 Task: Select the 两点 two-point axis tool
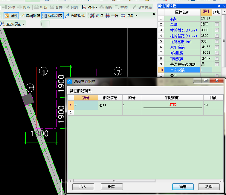point(97,16)
